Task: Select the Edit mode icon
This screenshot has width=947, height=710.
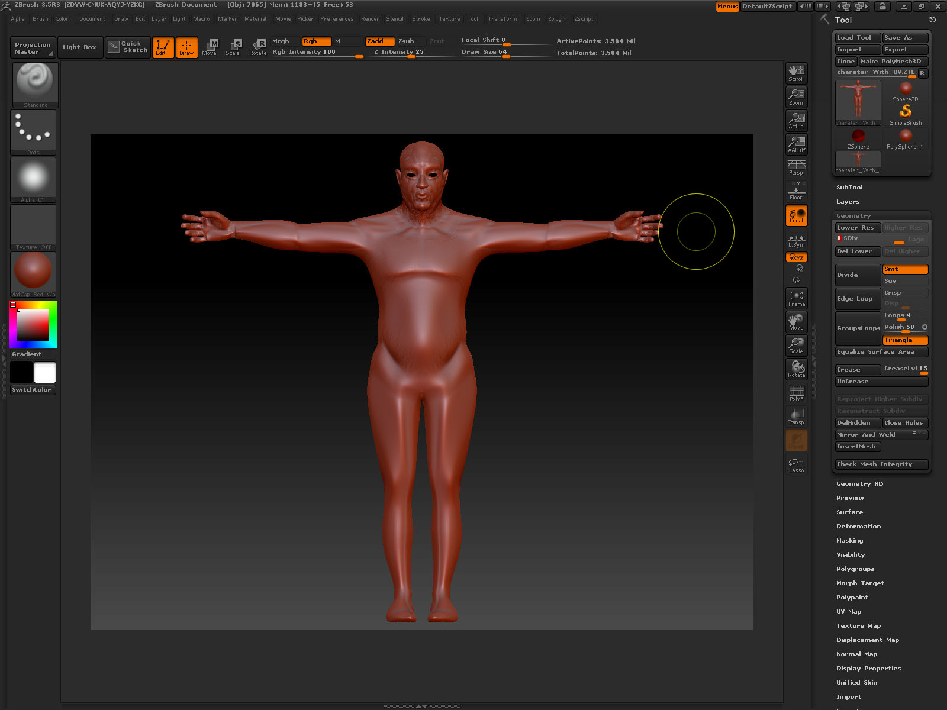Action: 163,47
